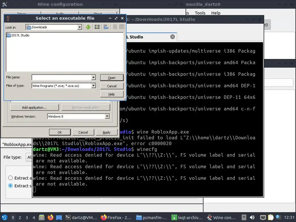Switch to the L Studio terminal tab

click(x=151, y=37)
